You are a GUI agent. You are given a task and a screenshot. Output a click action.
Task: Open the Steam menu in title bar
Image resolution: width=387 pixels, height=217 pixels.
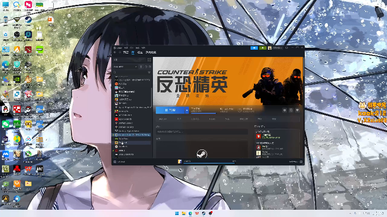click(x=118, y=48)
